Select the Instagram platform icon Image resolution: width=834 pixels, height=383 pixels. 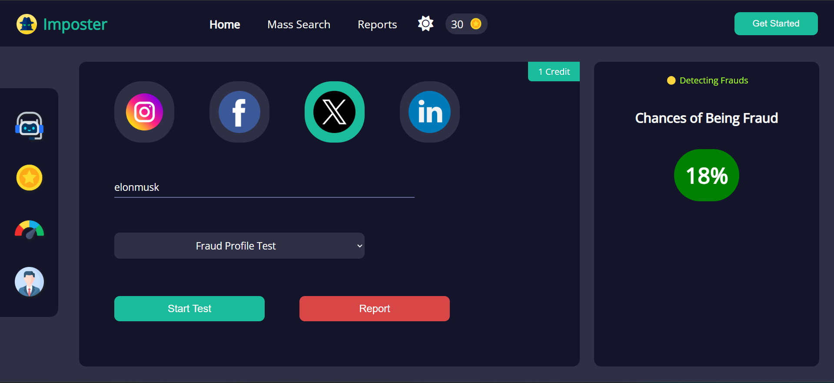[x=144, y=112]
